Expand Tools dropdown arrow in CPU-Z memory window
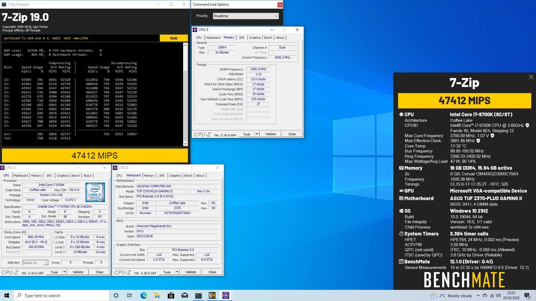Image resolution: width=536 pixels, height=301 pixels. (257, 134)
